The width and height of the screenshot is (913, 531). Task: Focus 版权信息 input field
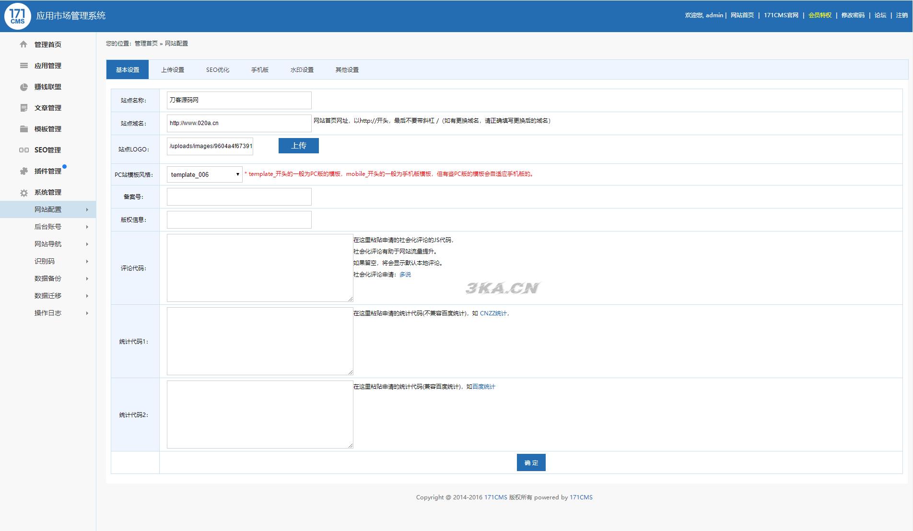239,219
